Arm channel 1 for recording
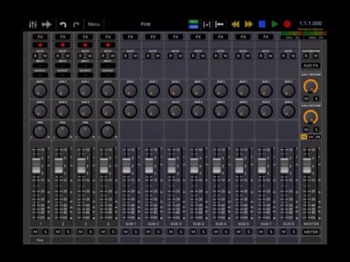The height and width of the screenshot is (262, 350). click(x=40, y=45)
